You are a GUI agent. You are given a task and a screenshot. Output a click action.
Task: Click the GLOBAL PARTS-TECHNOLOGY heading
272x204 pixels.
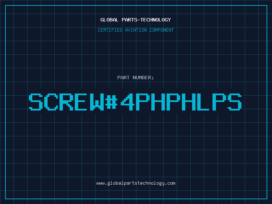pos(136,20)
